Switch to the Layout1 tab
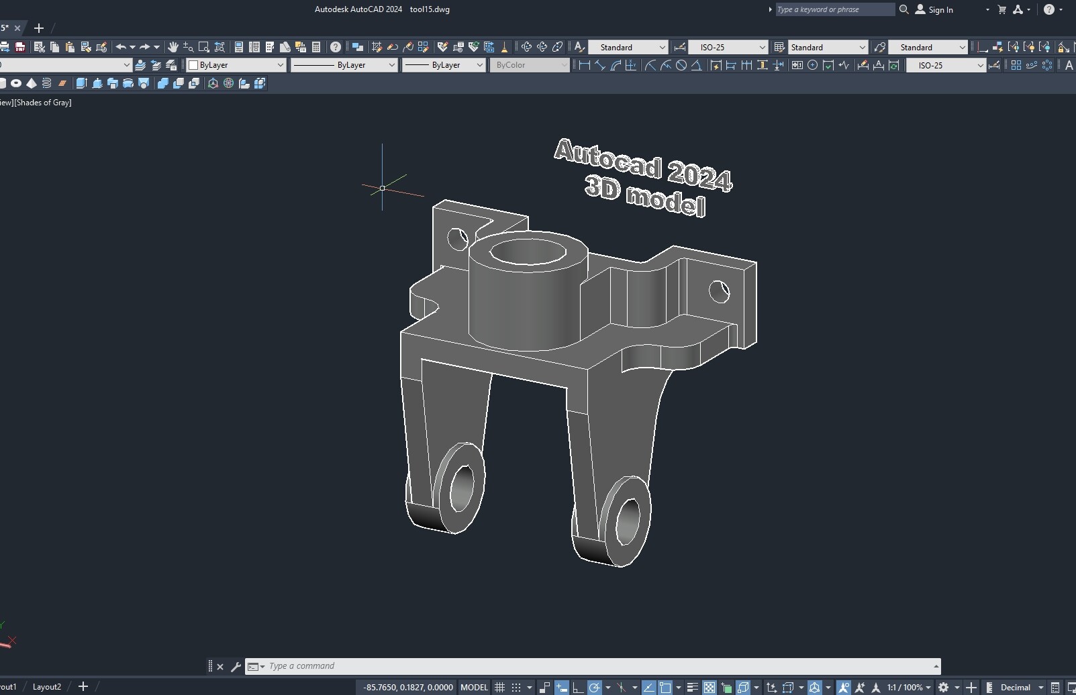 (x=9, y=687)
